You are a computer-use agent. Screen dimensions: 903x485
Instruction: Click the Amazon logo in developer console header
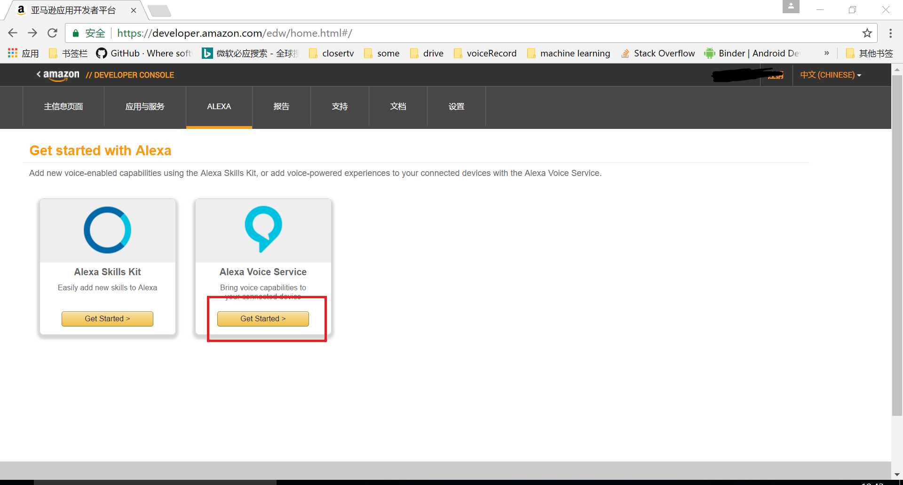click(x=61, y=75)
